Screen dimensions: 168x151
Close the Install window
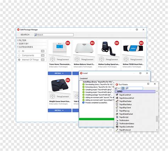click(147, 73)
